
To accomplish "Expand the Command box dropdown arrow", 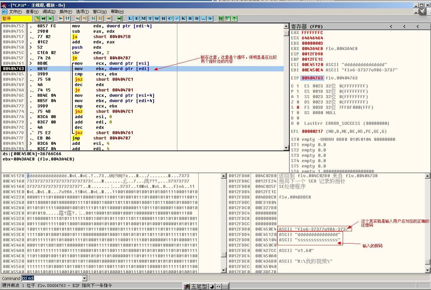I will (84, 278).
